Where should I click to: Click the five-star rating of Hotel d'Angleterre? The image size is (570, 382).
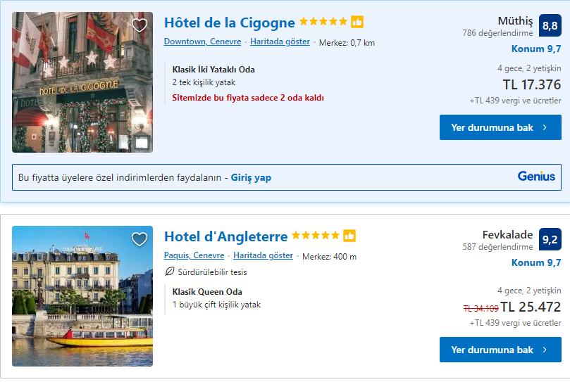tap(315, 236)
